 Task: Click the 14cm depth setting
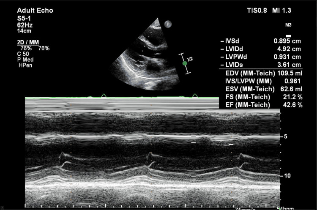tap(24, 31)
